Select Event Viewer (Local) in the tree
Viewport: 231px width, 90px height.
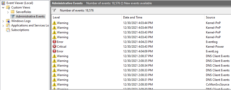(20, 3)
